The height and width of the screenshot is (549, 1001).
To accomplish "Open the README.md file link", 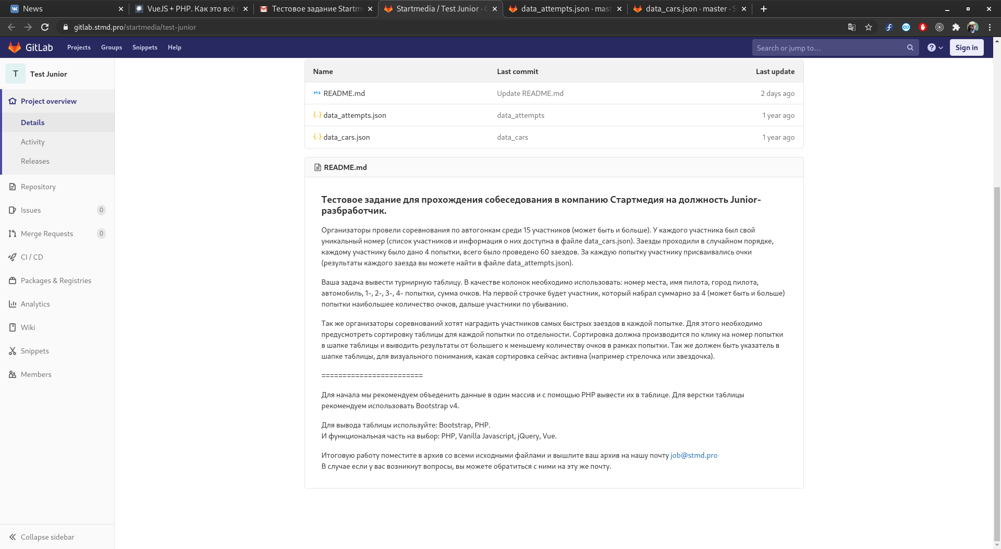I will click(x=344, y=93).
